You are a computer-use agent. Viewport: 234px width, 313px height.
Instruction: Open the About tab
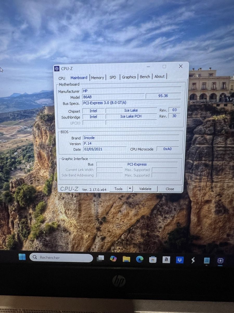pyautogui.click(x=159, y=76)
